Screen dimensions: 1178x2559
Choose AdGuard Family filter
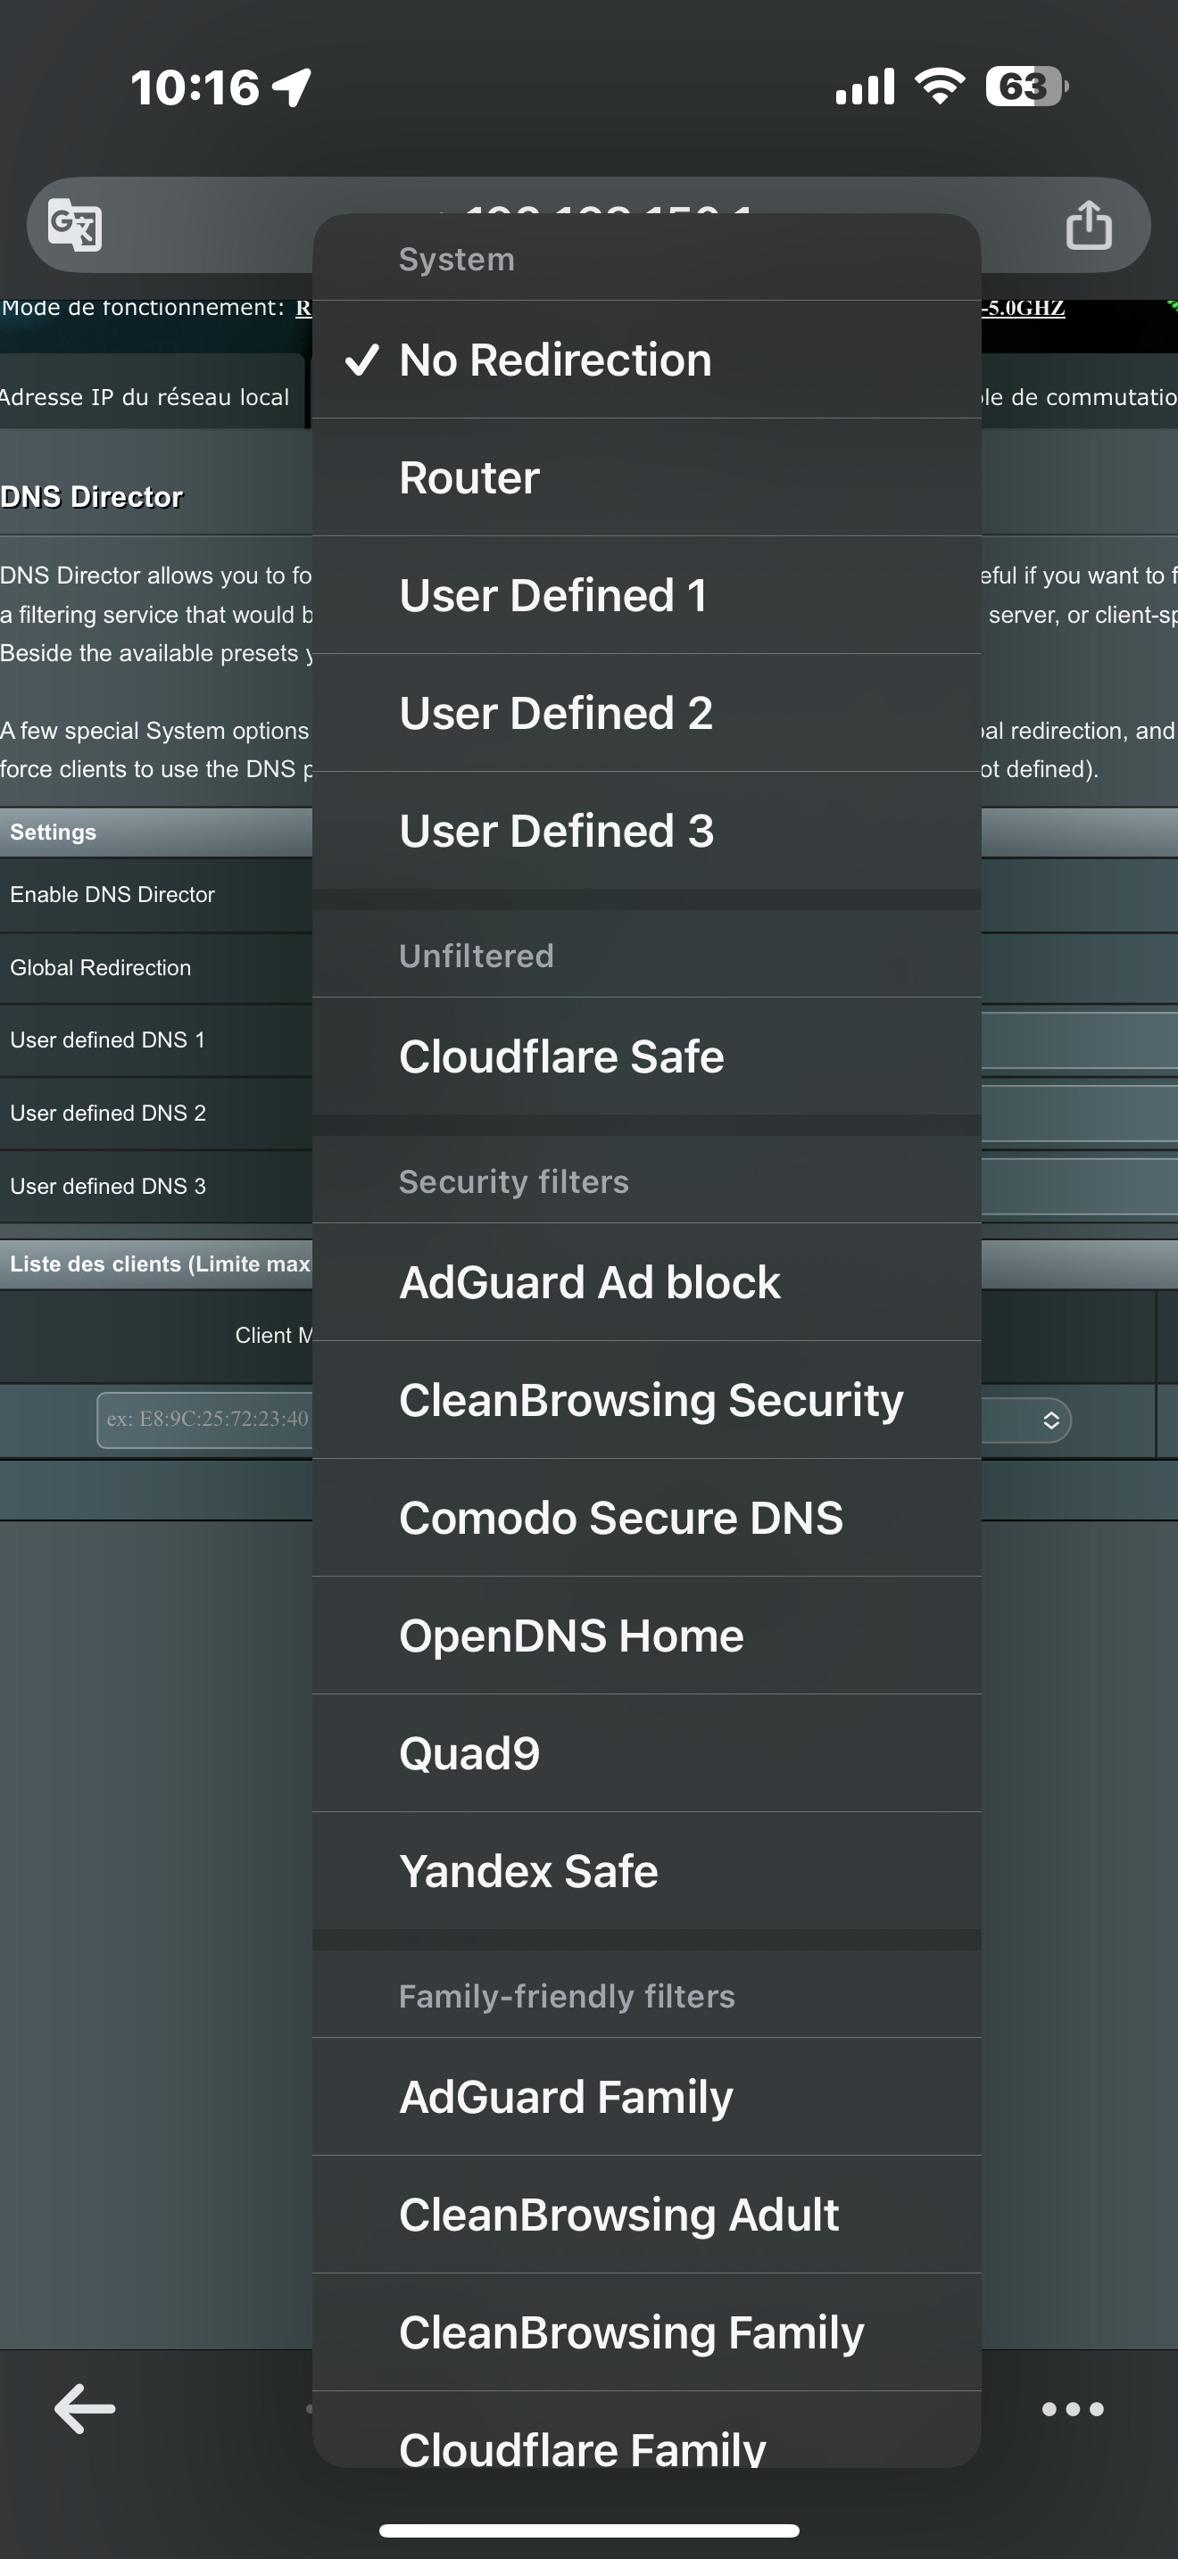(647, 2097)
